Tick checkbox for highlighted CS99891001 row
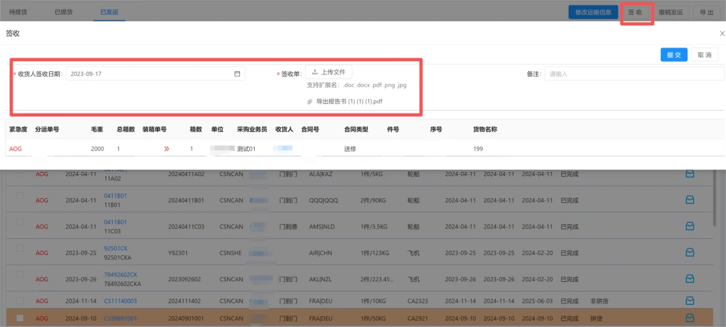The image size is (726, 327). pyautogui.click(x=19, y=318)
